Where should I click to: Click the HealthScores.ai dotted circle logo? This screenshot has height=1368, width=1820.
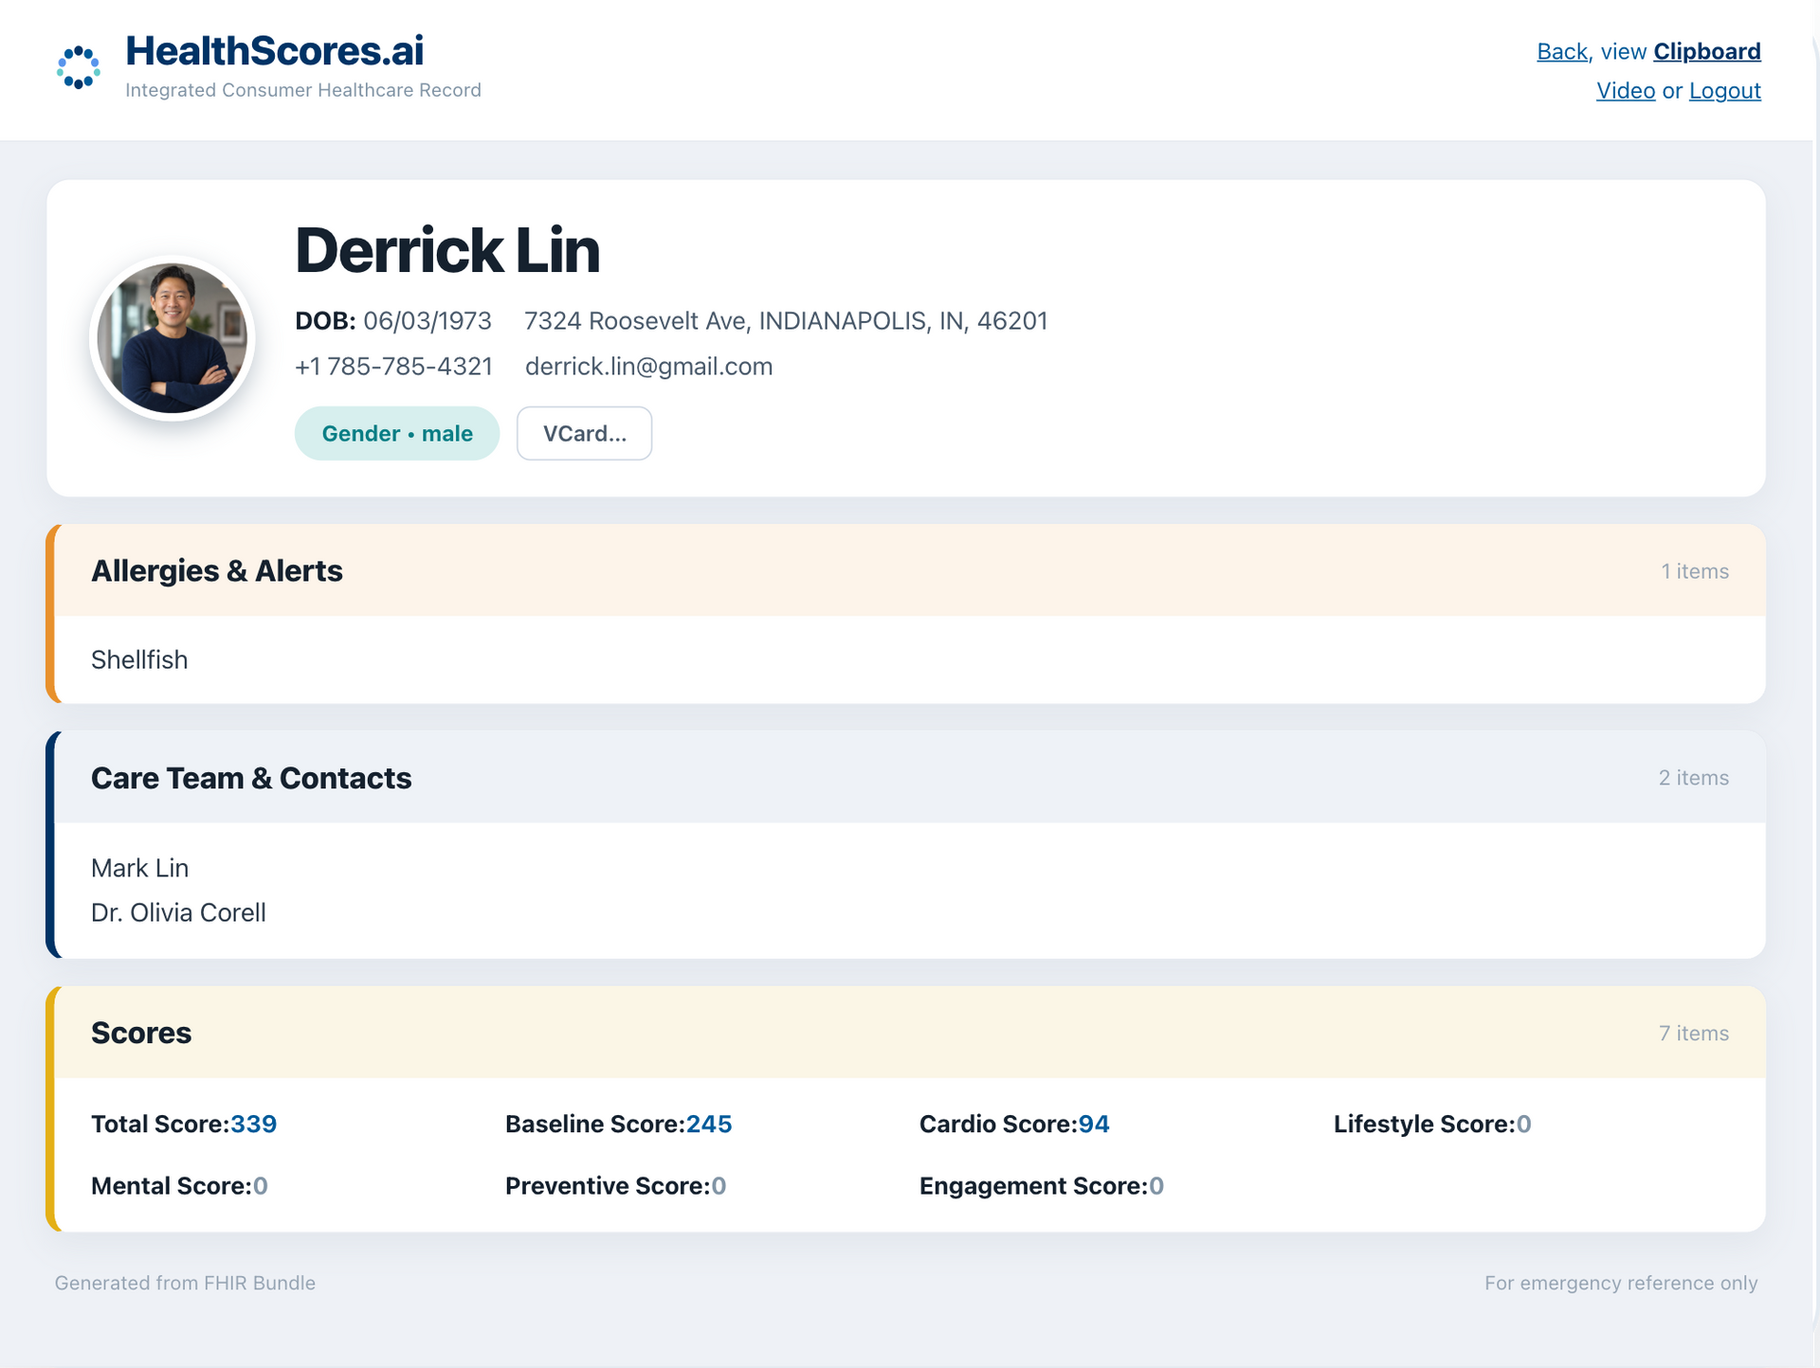click(x=79, y=67)
